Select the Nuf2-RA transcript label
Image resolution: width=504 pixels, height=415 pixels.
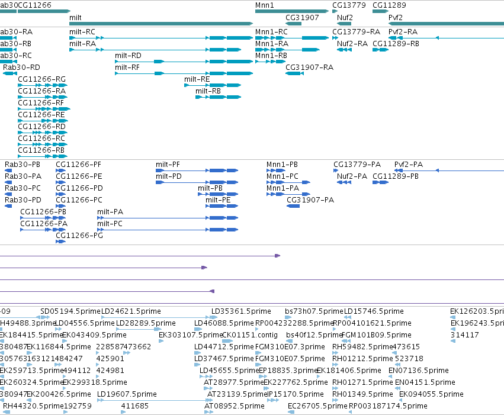coord(352,44)
